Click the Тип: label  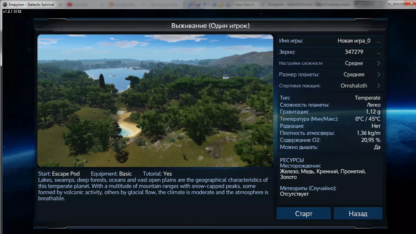pyautogui.click(x=285, y=98)
